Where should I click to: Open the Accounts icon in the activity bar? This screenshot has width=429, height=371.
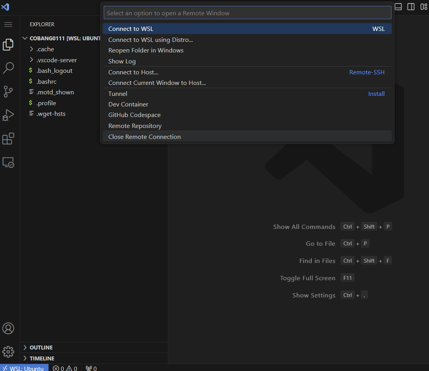pos(8,328)
